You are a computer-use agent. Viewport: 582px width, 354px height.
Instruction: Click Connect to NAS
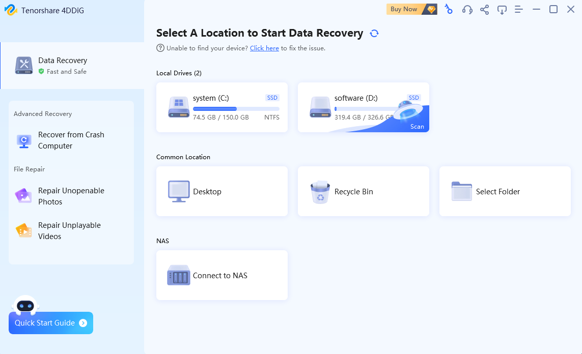(222, 275)
